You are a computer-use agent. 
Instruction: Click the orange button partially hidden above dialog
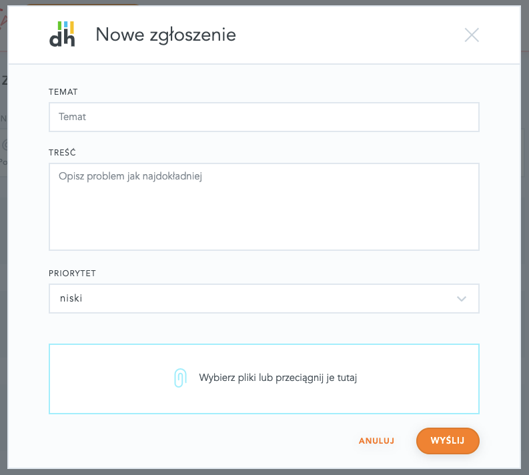(x=80, y=5)
